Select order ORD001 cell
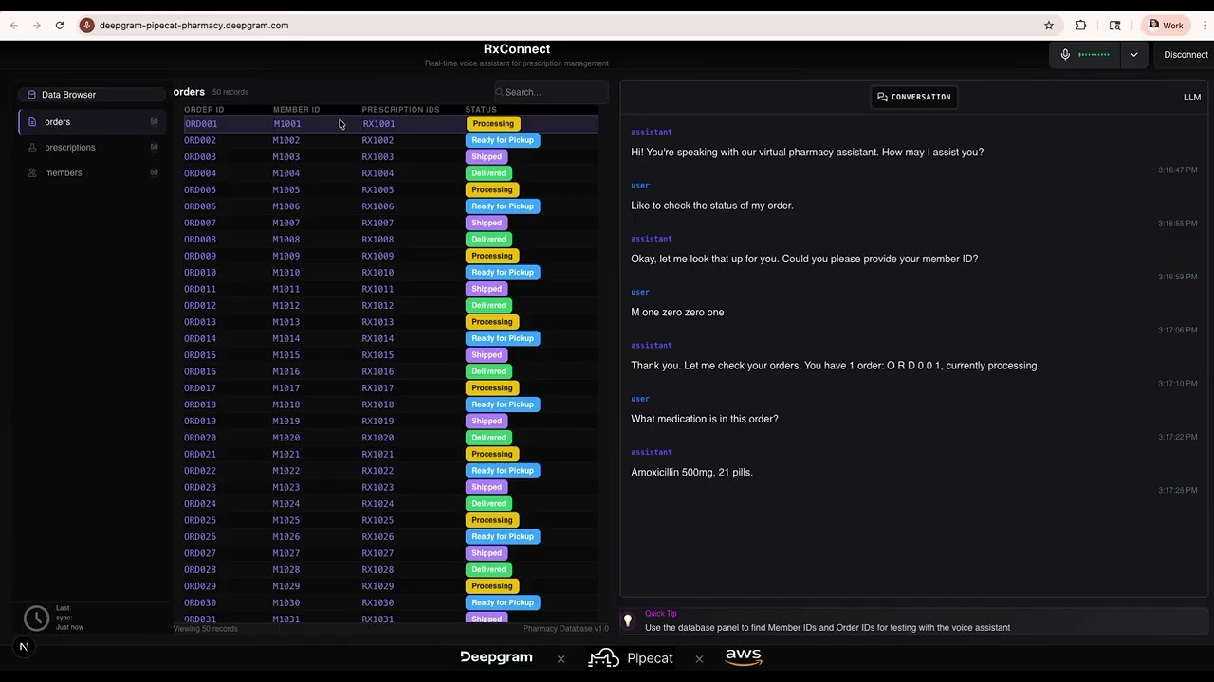The height and width of the screenshot is (682, 1214). tap(201, 124)
